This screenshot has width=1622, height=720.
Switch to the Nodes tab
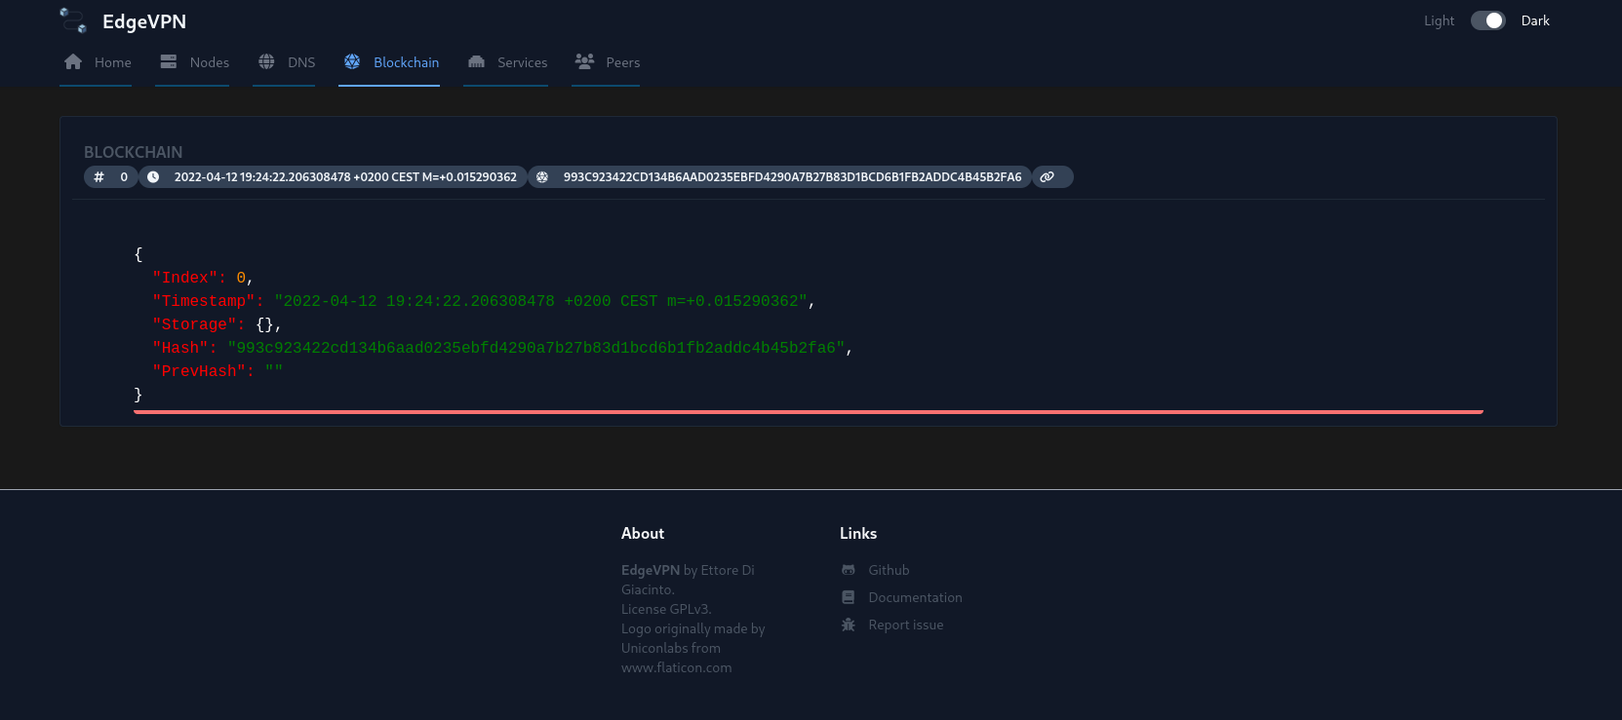coord(192,62)
